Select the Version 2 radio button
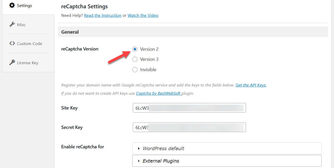334x168 pixels. pyautogui.click(x=135, y=49)
